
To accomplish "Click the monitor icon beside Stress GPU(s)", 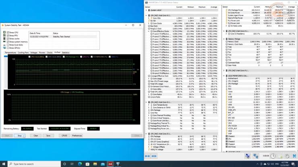I will [4, 48].
